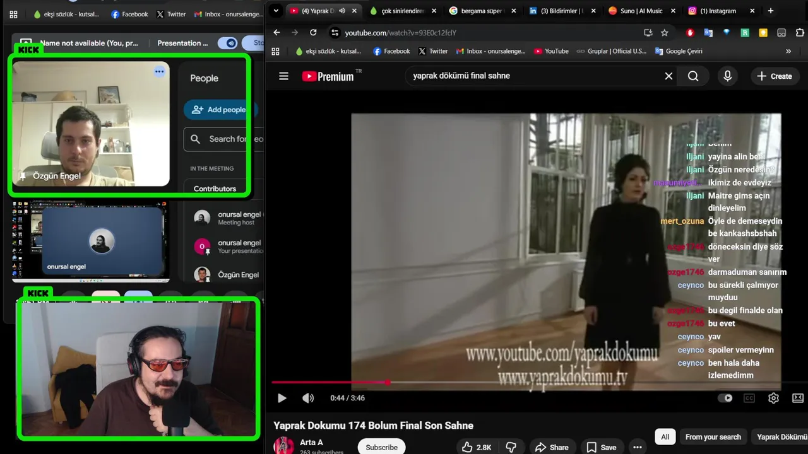Click the Google Translate extension icon
The width and height of the screenshot is (808, 454).
(x=708, y=33)
